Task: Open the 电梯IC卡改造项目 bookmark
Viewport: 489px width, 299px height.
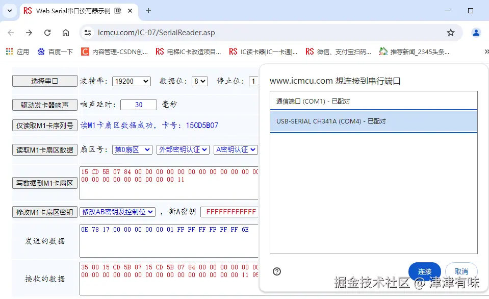Action: [x=188, y=52]
